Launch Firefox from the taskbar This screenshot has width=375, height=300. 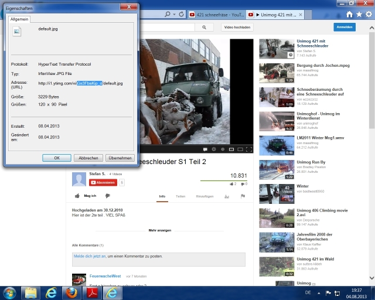pyautogui.click(x=71, y=292)
